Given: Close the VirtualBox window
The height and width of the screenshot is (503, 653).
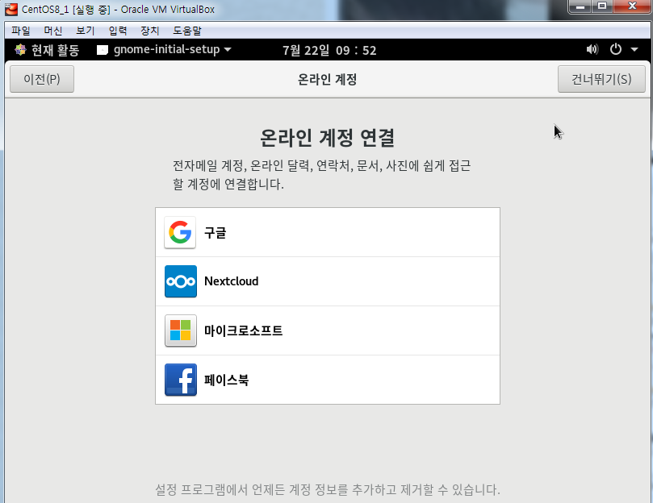Looking at the screenshot, I should coord(632,6).
